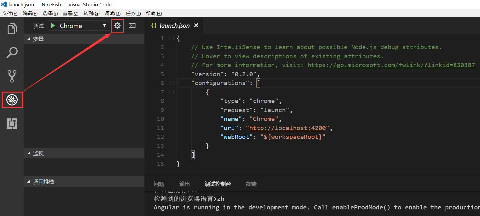Click the "request" key on line 9

[x=237, y=110]
